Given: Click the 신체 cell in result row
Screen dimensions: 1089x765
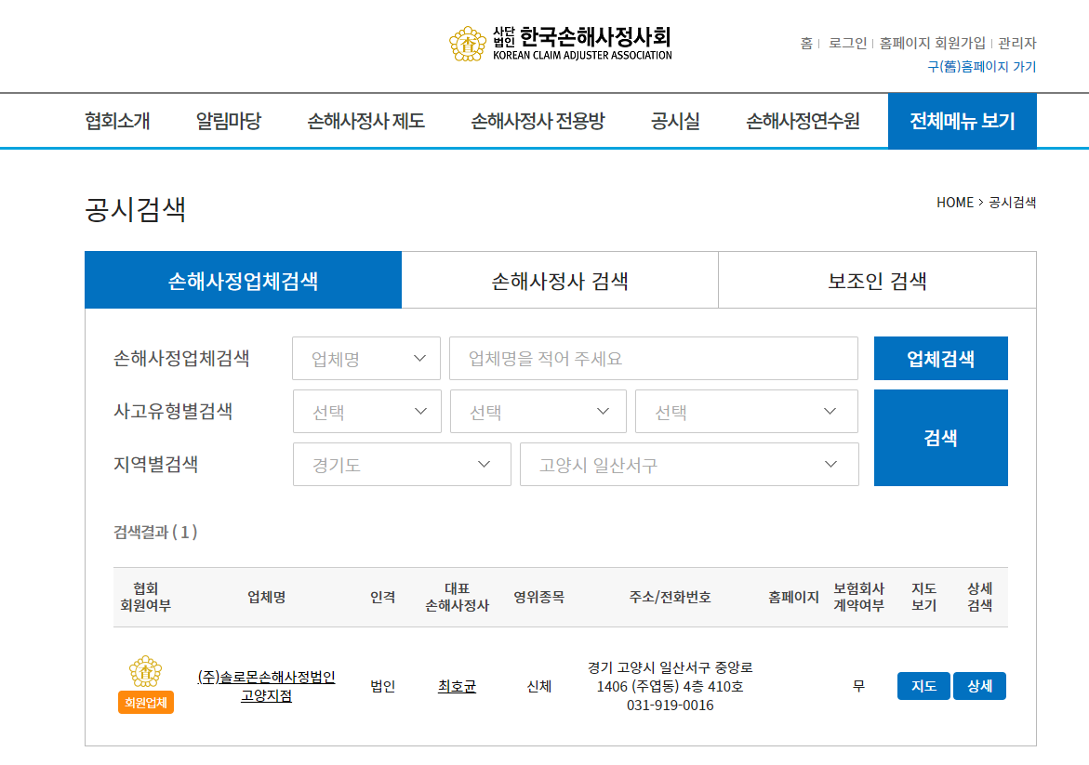Looking at the screenshot, I should 539,686.
